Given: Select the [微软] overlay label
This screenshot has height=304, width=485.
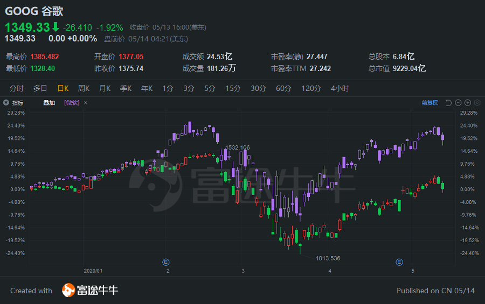Looking at the screenshot, I should (x=72, y=103).
